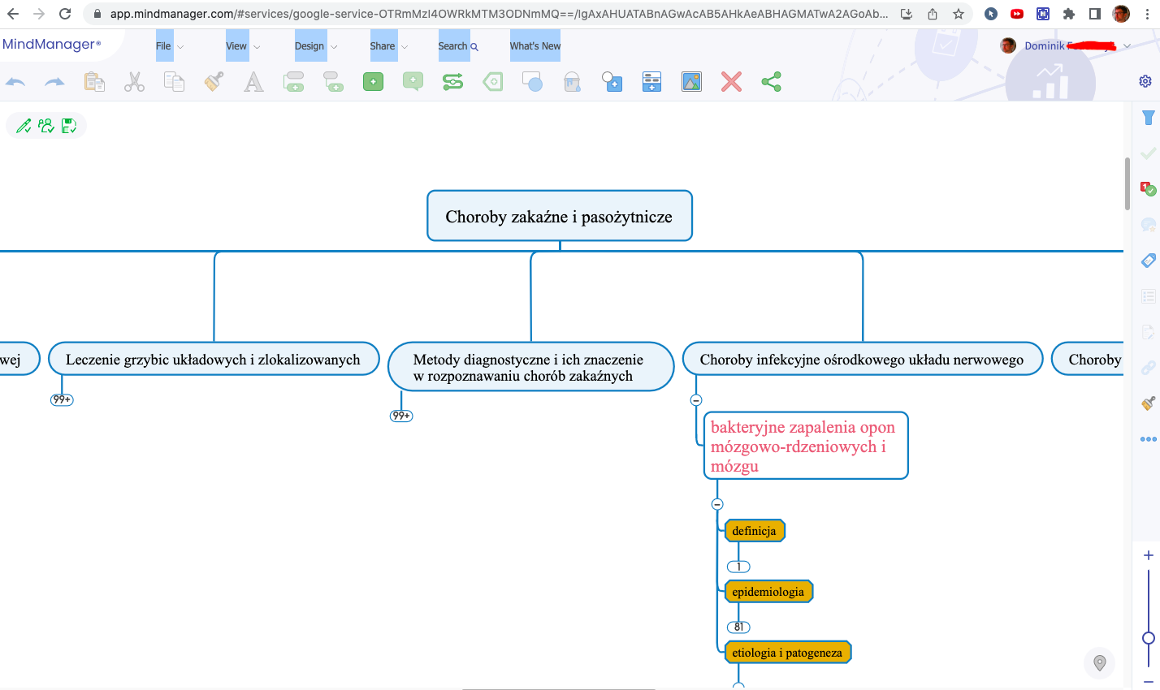1160x690 pixels.
Task: Click the zoom slider handle
Action: [x=1148, y=638]
